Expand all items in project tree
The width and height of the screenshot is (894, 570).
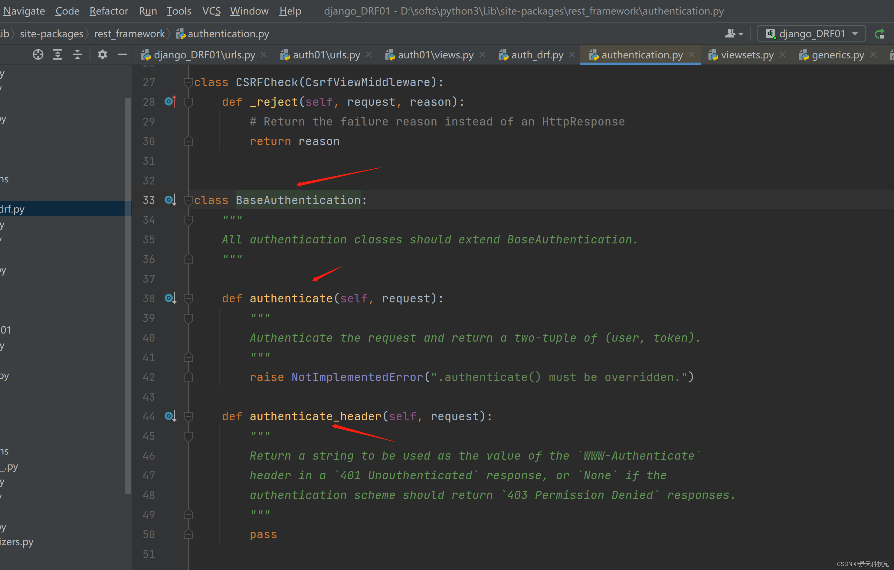[57, 55]
